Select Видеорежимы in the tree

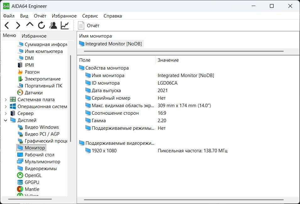click(37, 169)
